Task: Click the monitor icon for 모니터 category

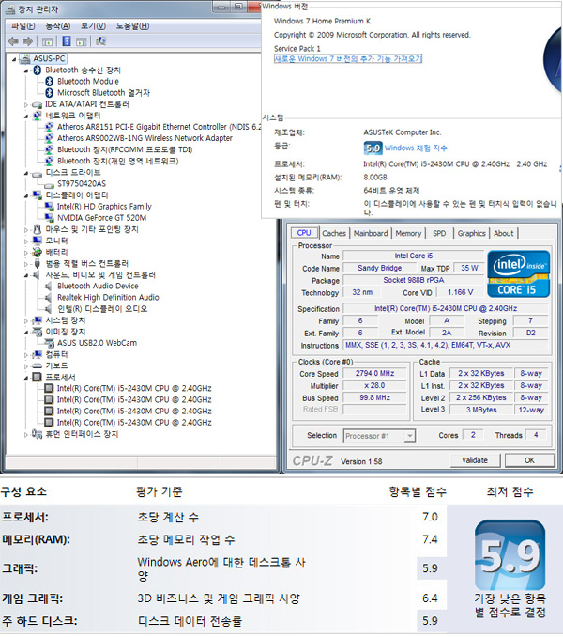Action: pyautogui.click(x=37, y=241)
